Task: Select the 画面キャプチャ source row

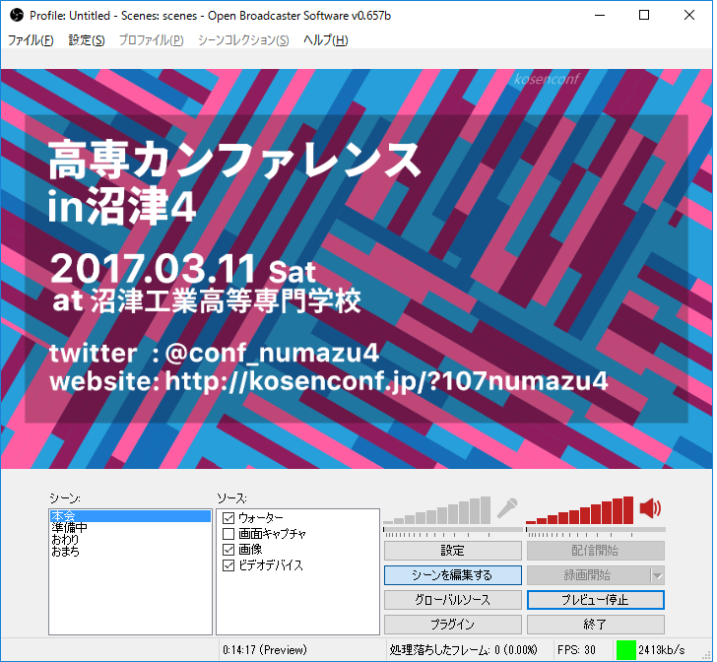Action: pos(297,534)
